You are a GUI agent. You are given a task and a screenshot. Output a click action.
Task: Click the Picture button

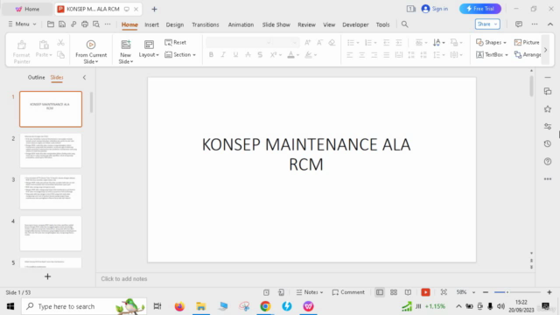click(527, 43)
